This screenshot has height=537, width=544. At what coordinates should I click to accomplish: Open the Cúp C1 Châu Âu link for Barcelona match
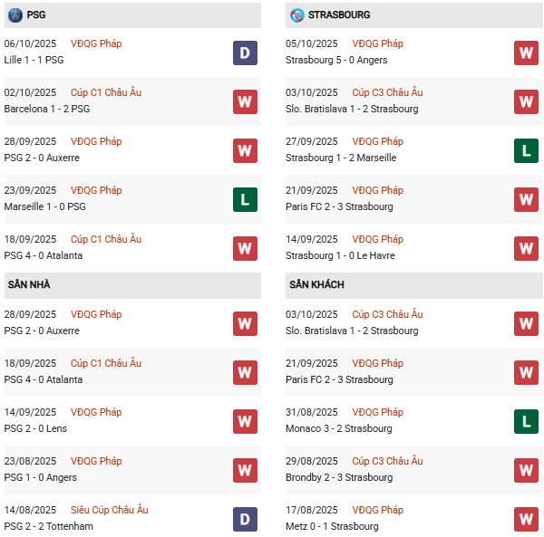106,92
